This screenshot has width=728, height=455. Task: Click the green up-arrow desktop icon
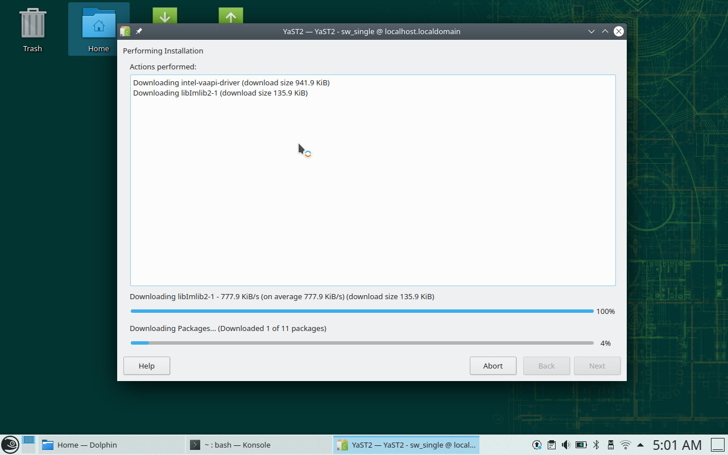click(x=230, y=16)
